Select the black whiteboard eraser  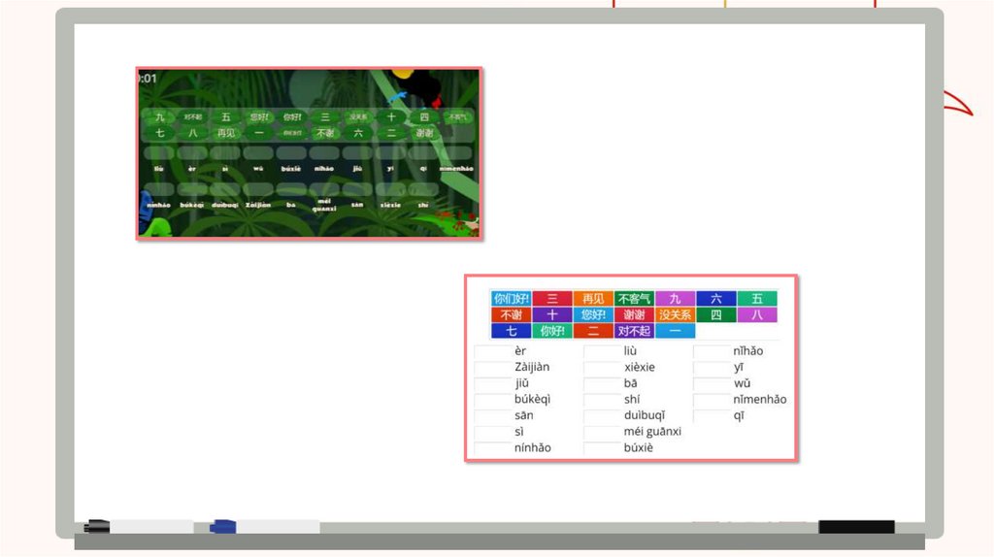856,527
